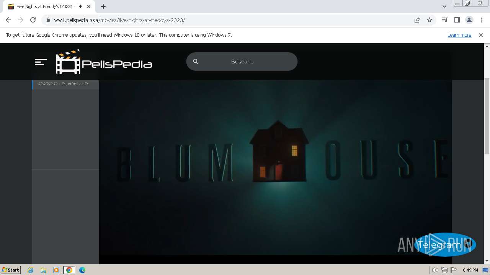Select the 42464242 Español HD server option
Screen dimensions: 490x275
65,84
